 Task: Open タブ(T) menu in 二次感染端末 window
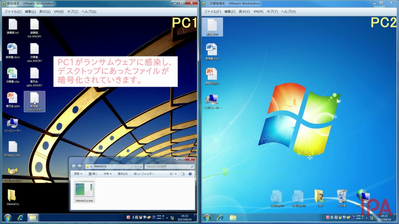pyautogui.click(x=272, y=12)
